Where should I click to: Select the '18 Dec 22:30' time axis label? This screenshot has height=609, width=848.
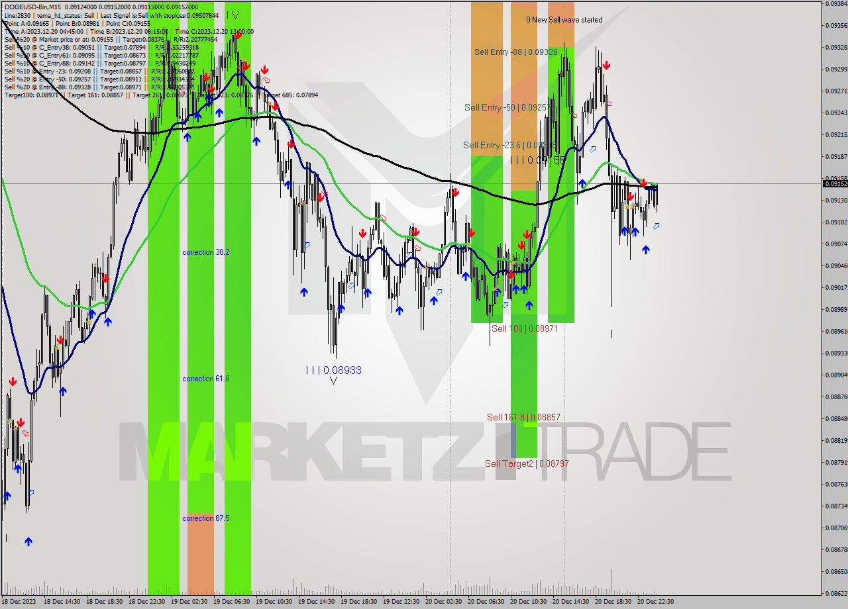click(x=147, y=602)
